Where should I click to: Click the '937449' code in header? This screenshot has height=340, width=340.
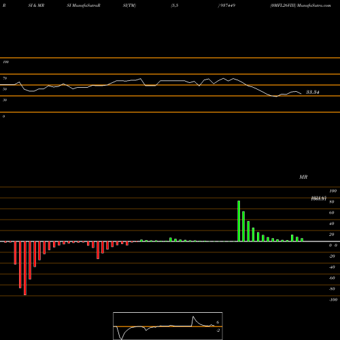point(227,5)
